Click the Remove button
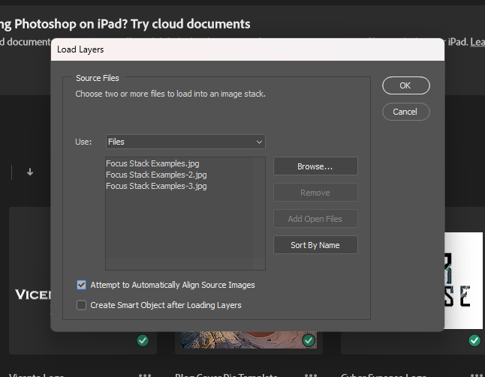 (x=315, y=193)
